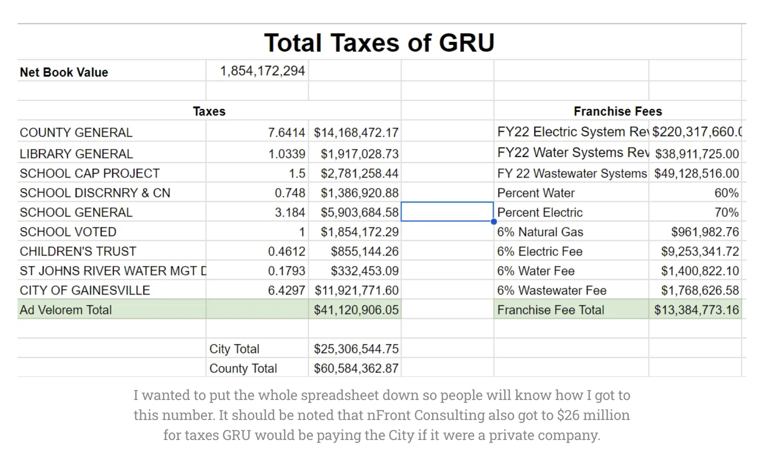Click the CHILDREN'S TRUST label cell
Screen dimensions: 783x461
tap(112, 251)
